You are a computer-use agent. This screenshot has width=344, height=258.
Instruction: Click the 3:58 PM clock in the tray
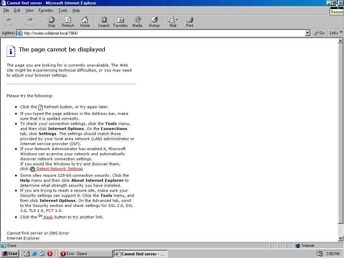coord(333,254)
